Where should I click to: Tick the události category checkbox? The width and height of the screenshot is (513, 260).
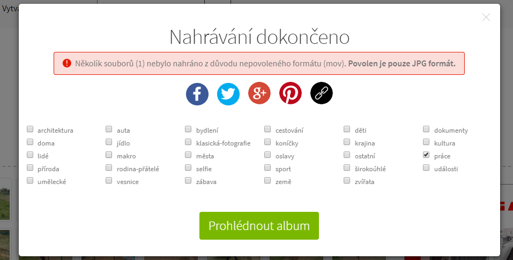(426, 168)
